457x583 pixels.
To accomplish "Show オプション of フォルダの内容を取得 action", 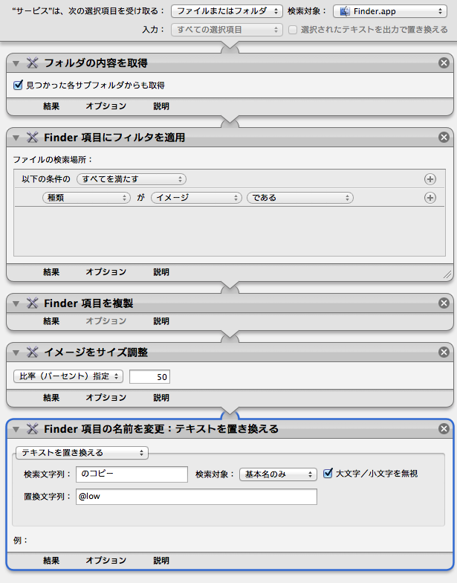I will click(106, 106).
